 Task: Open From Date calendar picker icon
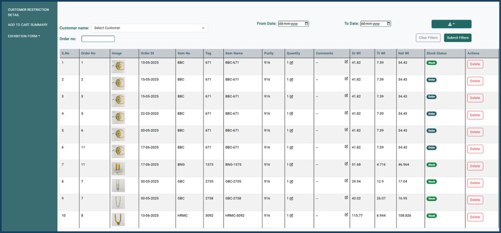306,23
